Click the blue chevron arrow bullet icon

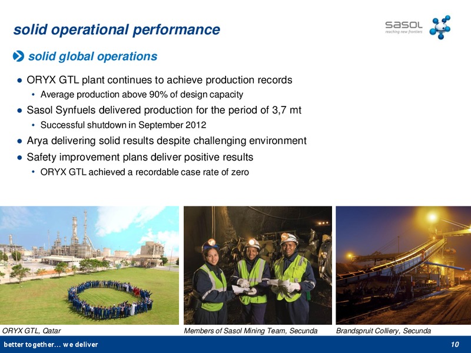(x=18, y=56)
